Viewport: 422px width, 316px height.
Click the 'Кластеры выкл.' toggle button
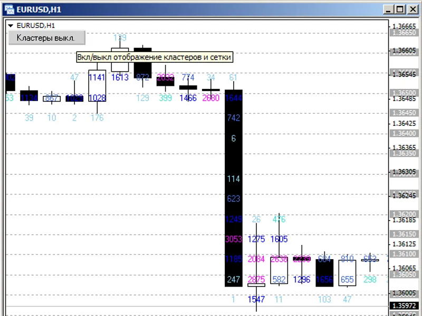tap(47, 37)
